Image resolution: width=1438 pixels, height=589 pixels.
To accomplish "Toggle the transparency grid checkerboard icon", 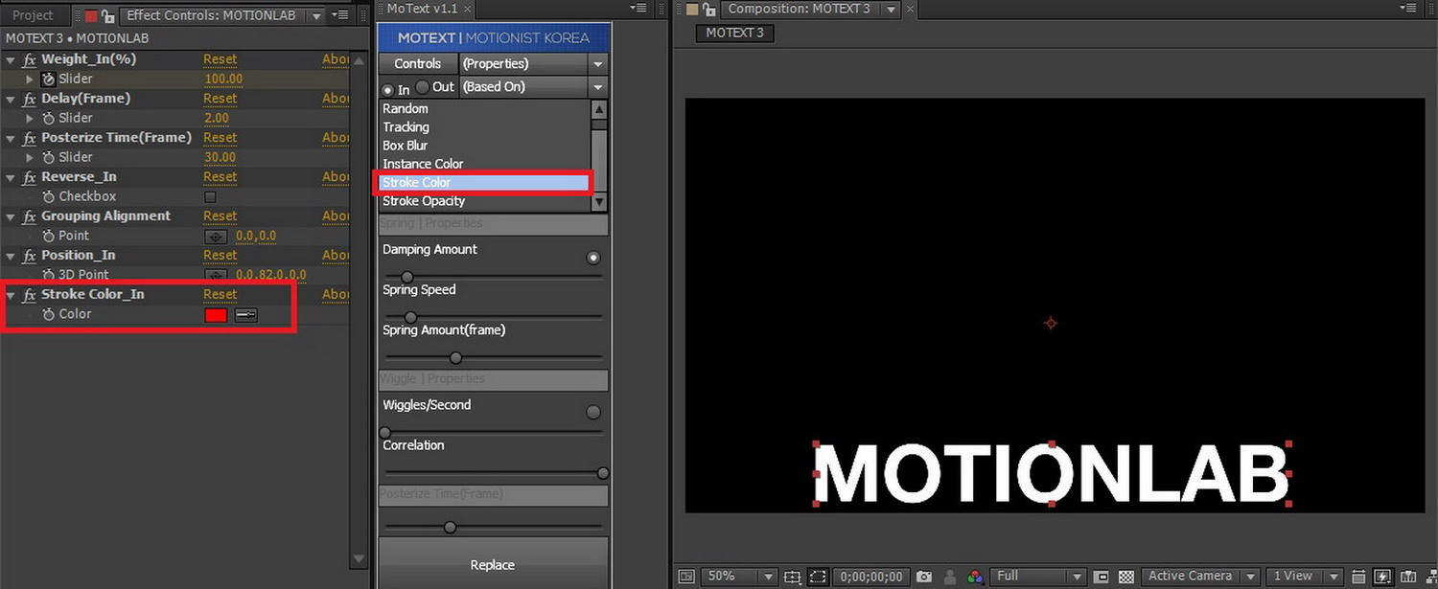I will point(1126,577).
